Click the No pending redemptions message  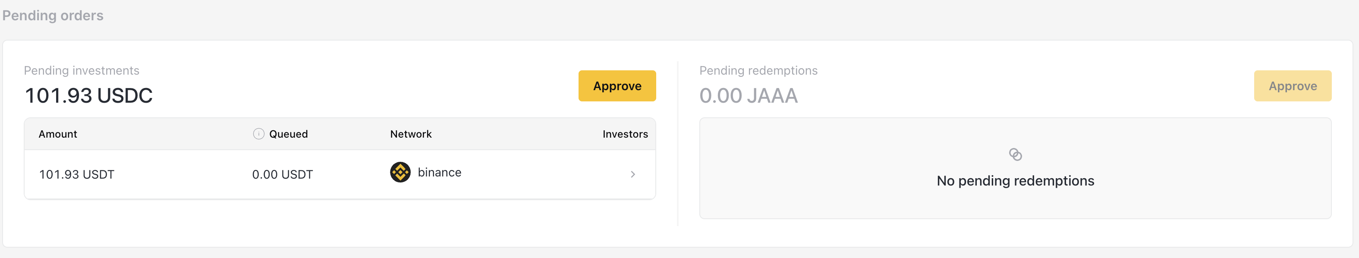click(x=1015, y=181)
